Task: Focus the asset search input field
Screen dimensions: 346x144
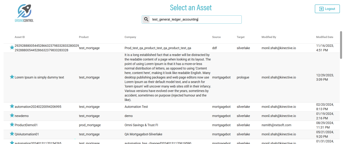Action: click(x=196, y=20)
